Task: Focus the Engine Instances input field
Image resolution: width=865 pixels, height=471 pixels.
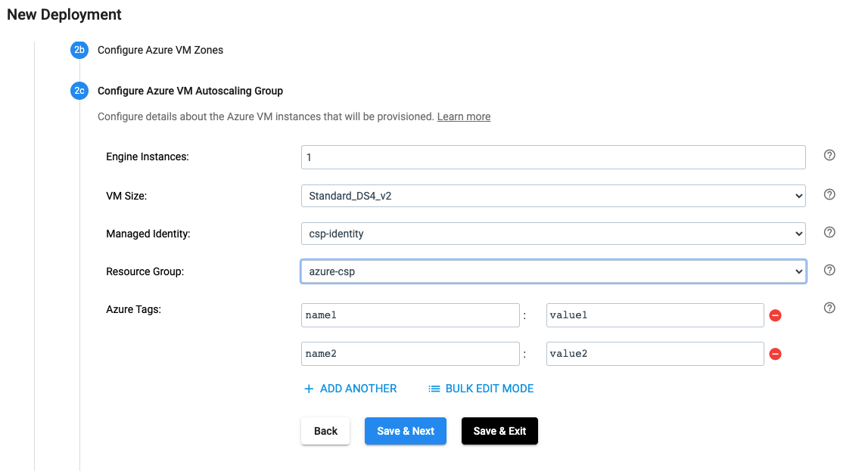Action: [x=553, y=157]
